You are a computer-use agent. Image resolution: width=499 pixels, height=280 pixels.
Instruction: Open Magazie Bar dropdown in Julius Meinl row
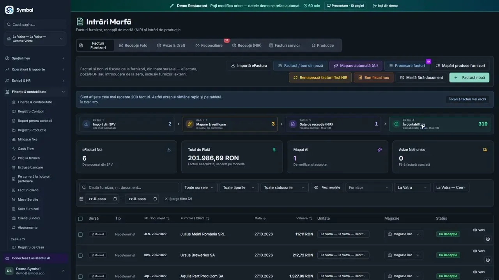coord(403,234)
